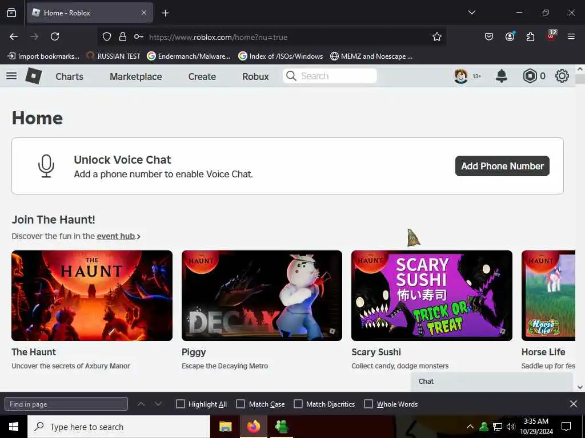Screen dimensions: 585x438
Task: Show site security via the padlock icon
Action: point(123,36)
